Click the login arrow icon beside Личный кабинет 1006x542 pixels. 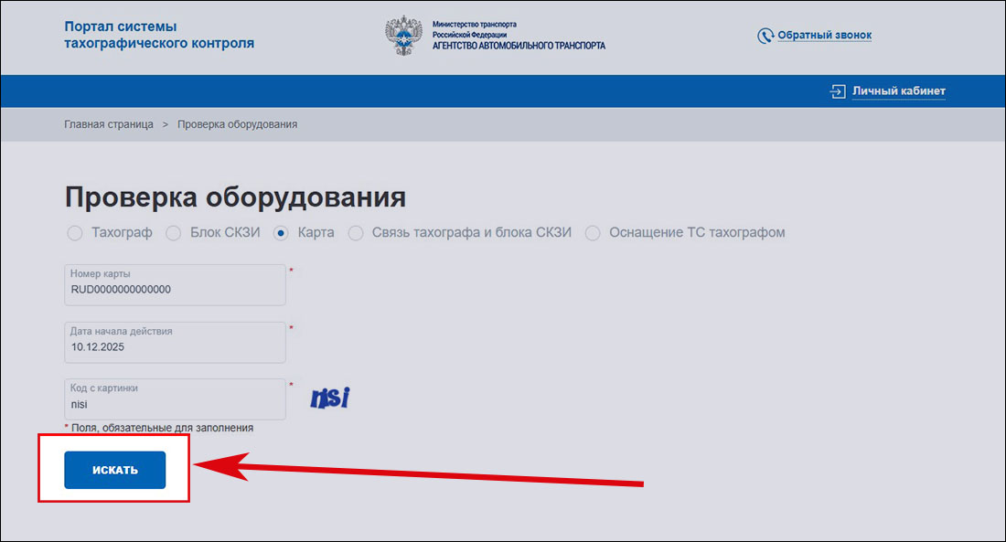(x=838, y=91)
